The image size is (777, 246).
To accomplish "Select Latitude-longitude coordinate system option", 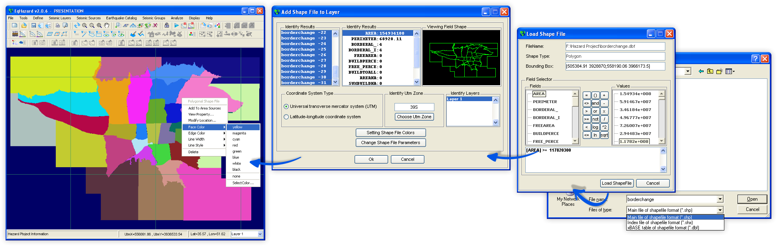I will [x=286, y=117].
